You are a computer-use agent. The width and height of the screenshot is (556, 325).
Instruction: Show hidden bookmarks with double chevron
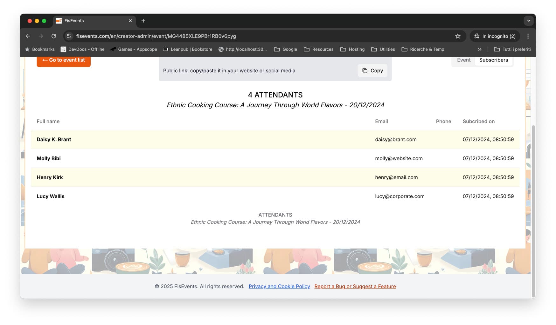(x=480, y=49)
